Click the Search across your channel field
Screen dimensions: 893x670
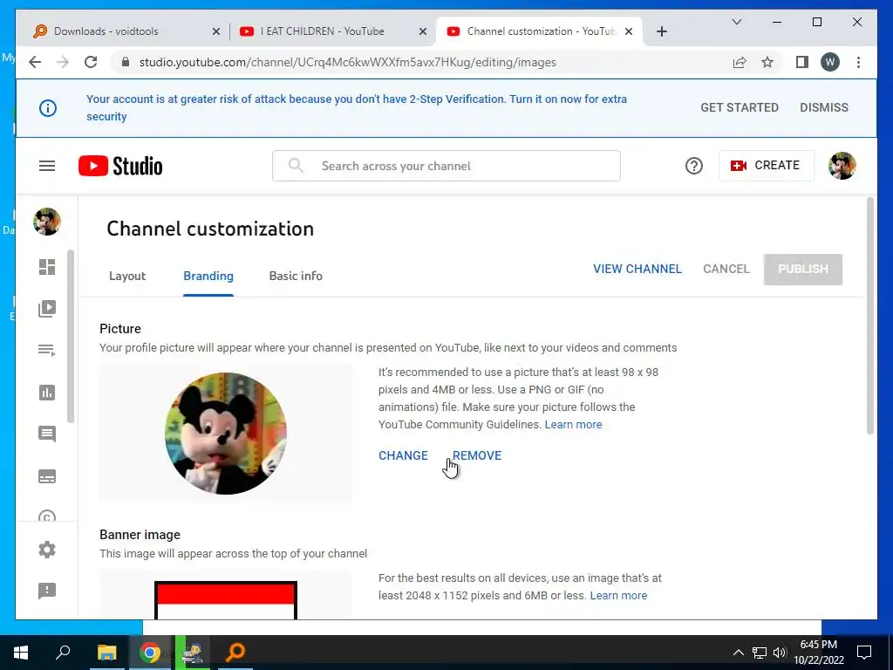pyautogui.click(x=446, y=166)
